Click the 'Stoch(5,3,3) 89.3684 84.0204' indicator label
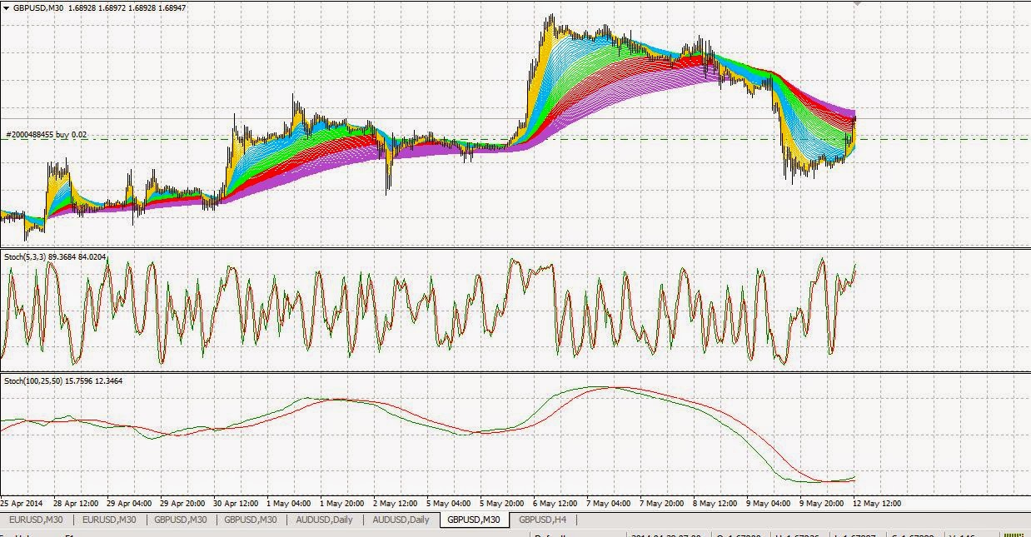 (55, 257)
